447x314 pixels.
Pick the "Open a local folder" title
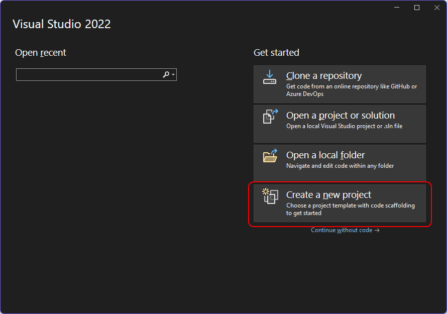pyautogui.click(x=325, y=155)
